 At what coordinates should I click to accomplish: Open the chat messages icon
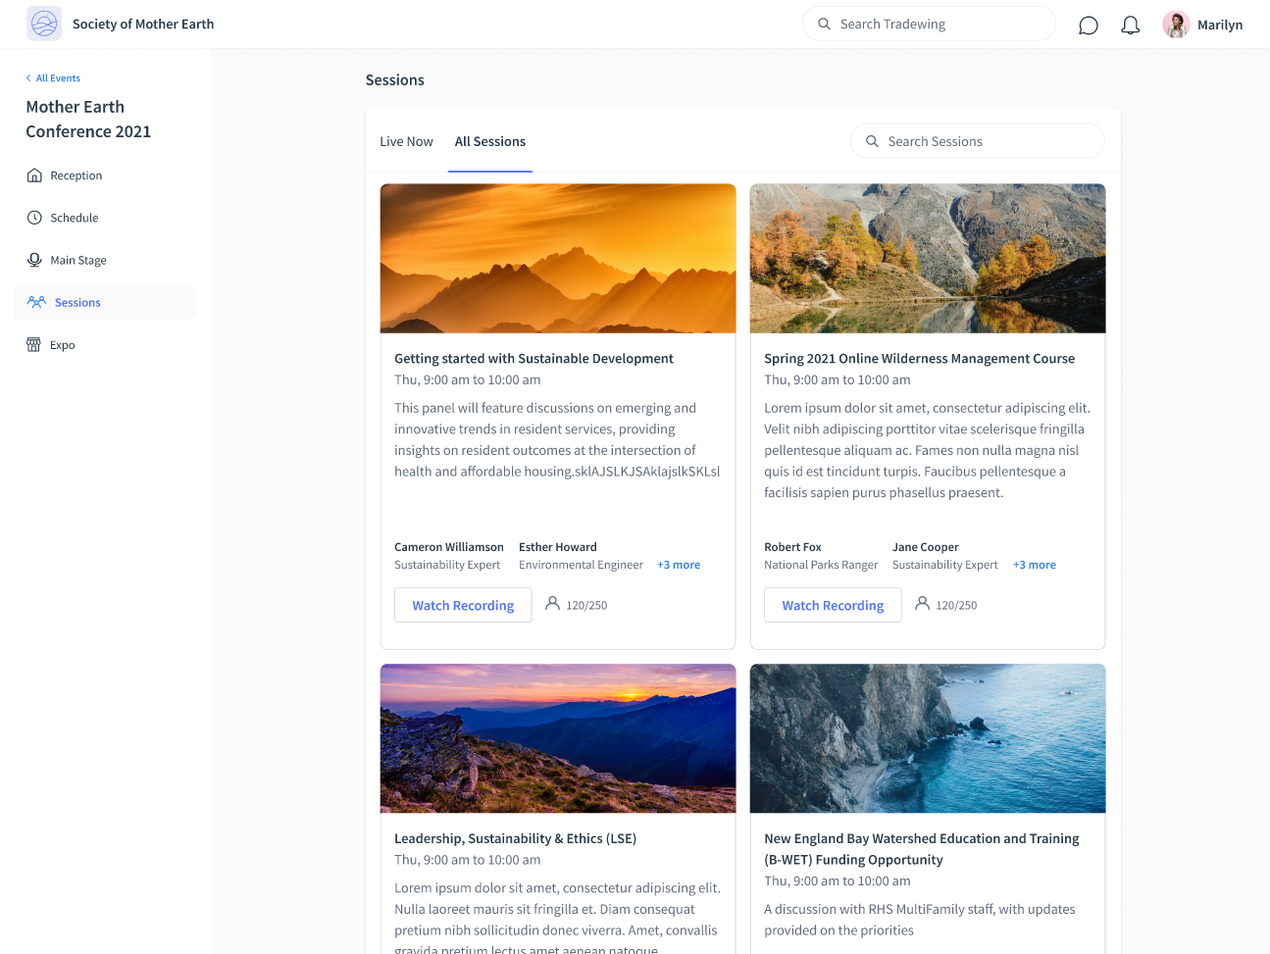click(1088, 25)
